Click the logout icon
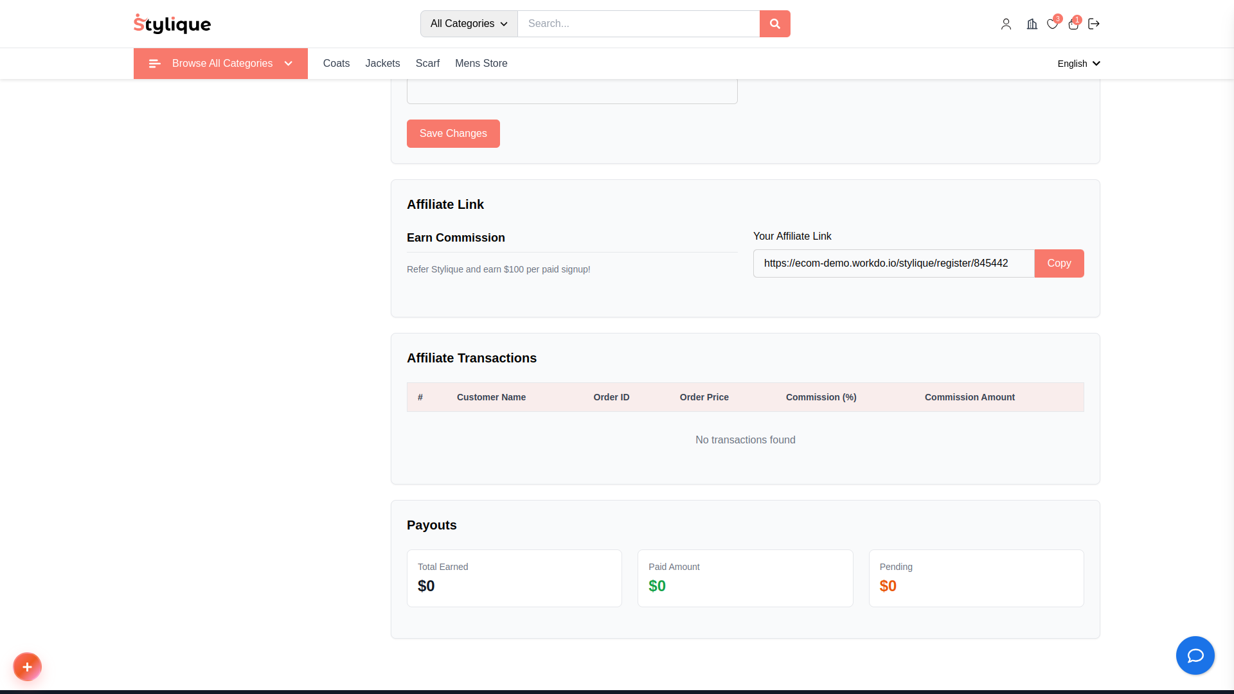Screen dimensions: 1234x694 (x=1094, y=24)
